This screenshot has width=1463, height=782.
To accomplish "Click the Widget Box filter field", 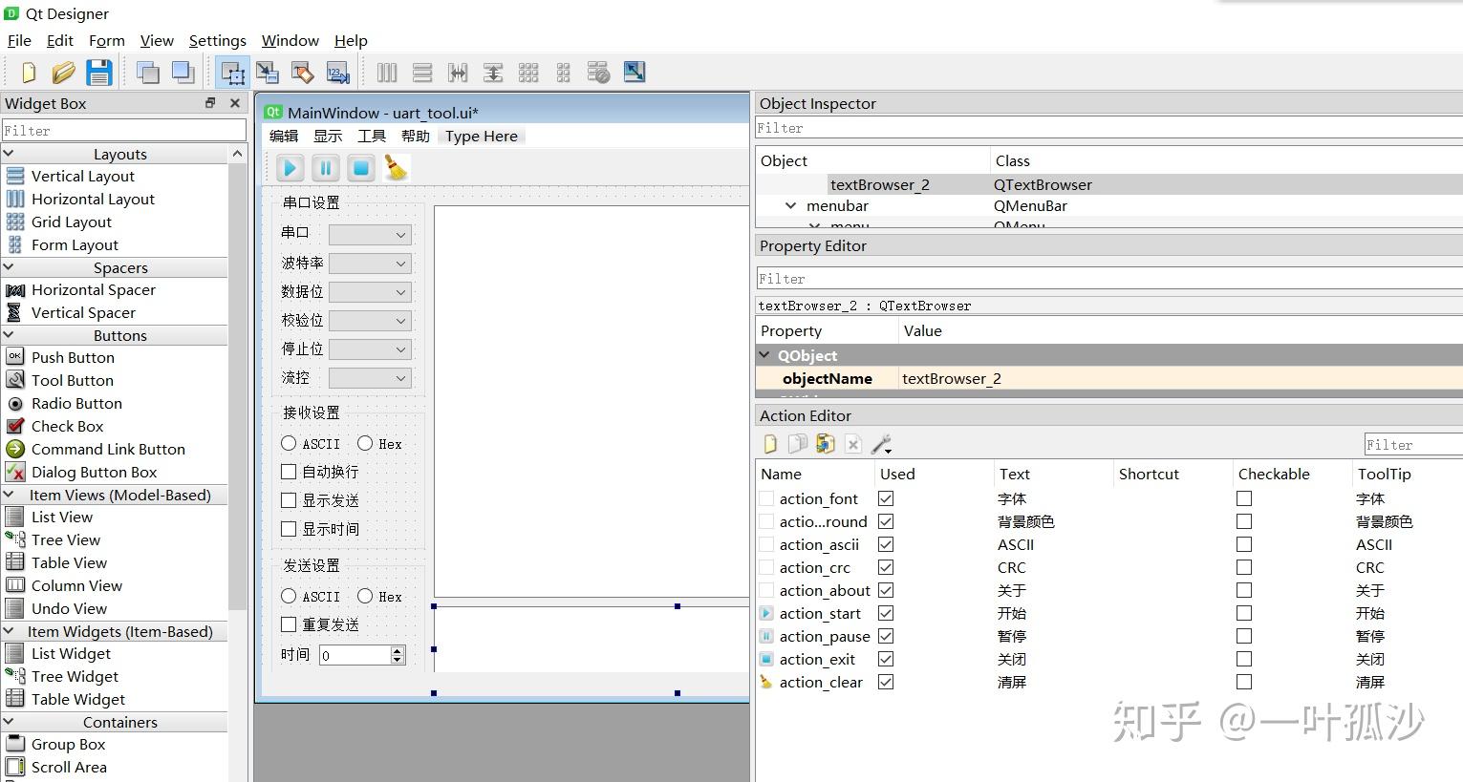I will 123,130.
